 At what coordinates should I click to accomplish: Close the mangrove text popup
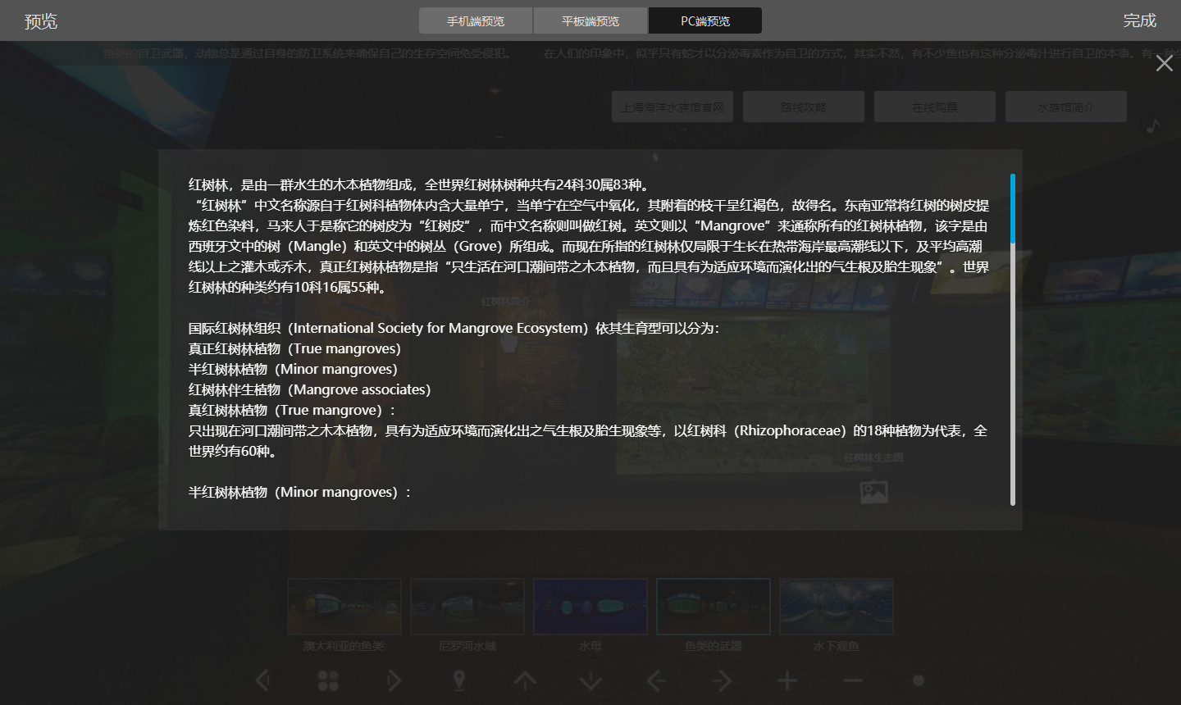point(1164,63)
